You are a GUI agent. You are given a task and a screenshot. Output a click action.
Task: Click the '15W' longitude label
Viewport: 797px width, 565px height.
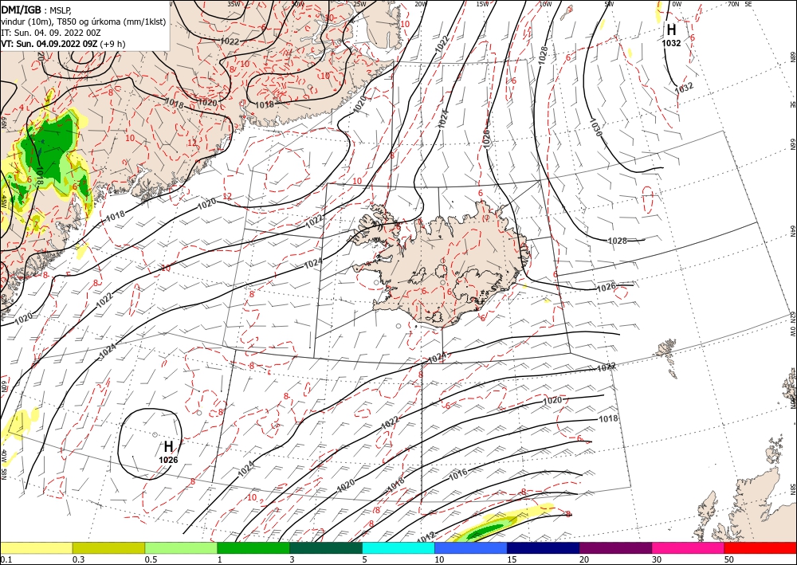482,4
